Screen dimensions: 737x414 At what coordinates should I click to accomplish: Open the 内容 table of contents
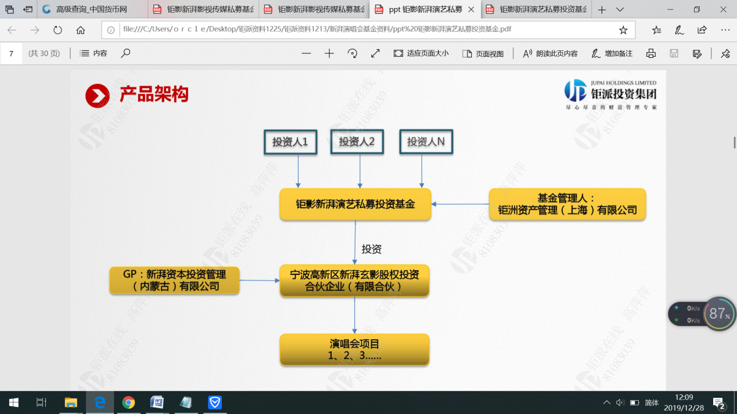click(94, 53)
